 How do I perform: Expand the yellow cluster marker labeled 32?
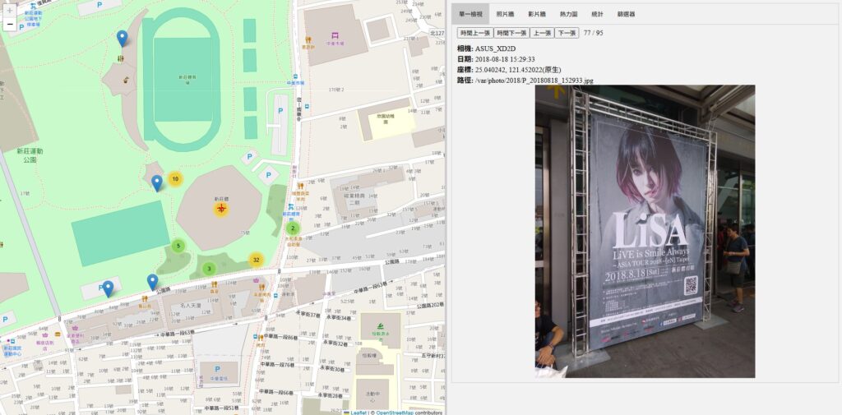257,261
